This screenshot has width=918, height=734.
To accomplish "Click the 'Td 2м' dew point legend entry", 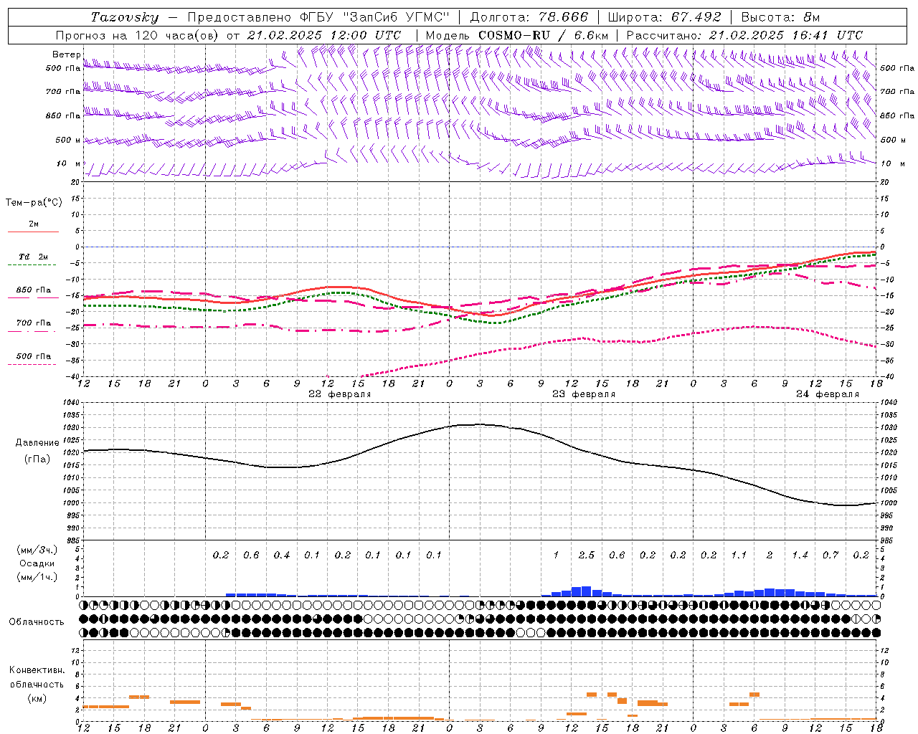I will coord(34,257).
